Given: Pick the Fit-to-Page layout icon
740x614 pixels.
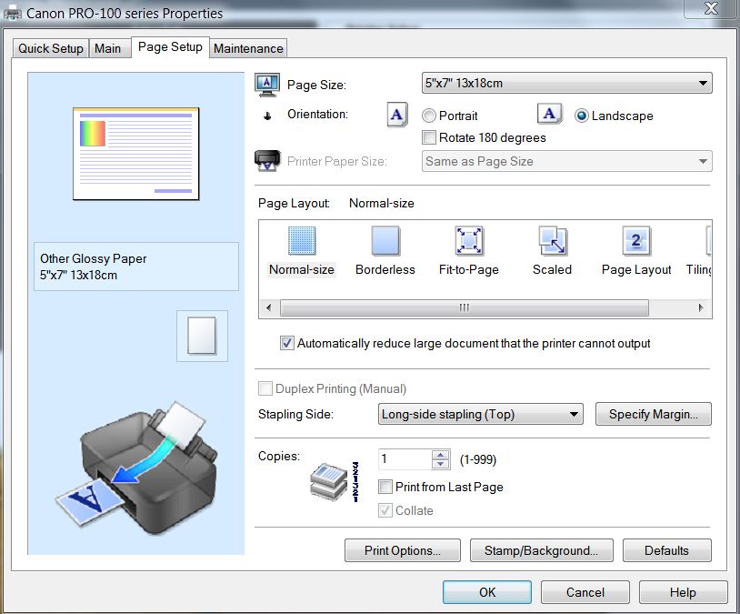Looking at the screenshot, I should pyautogui.click(x=468, y=240).
